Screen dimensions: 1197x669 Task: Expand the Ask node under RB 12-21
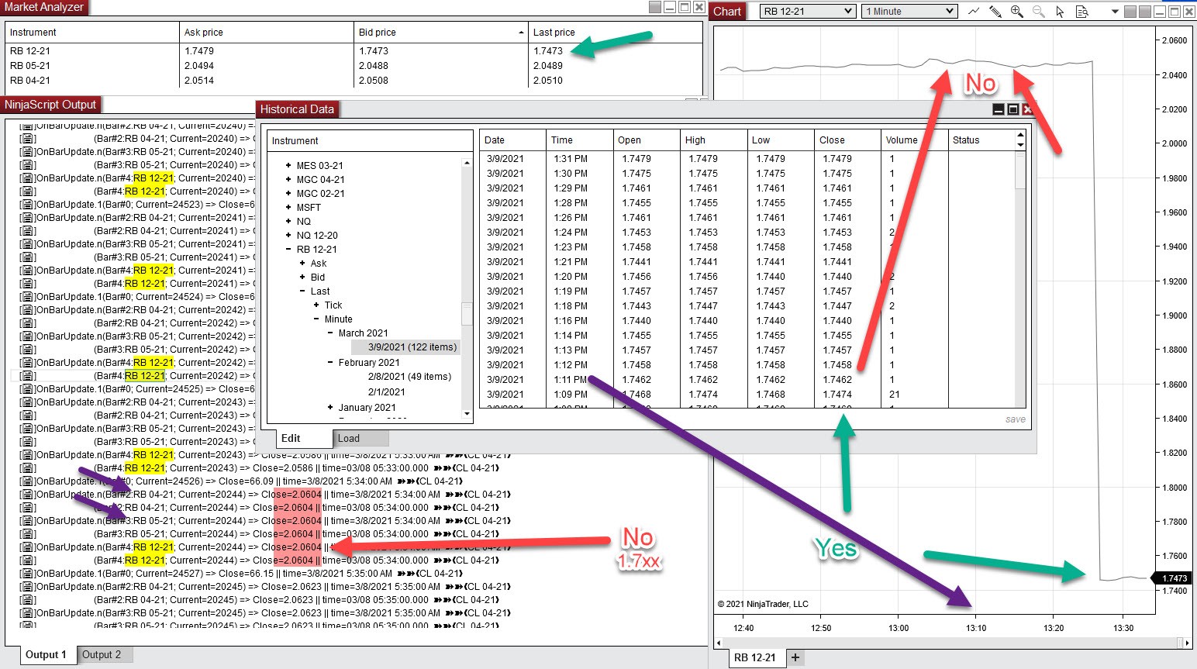302,263
